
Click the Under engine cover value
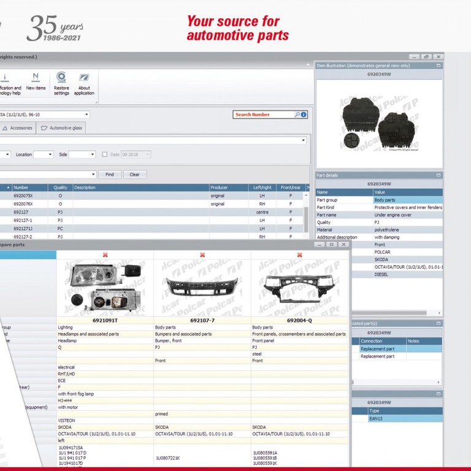[392, 215]
